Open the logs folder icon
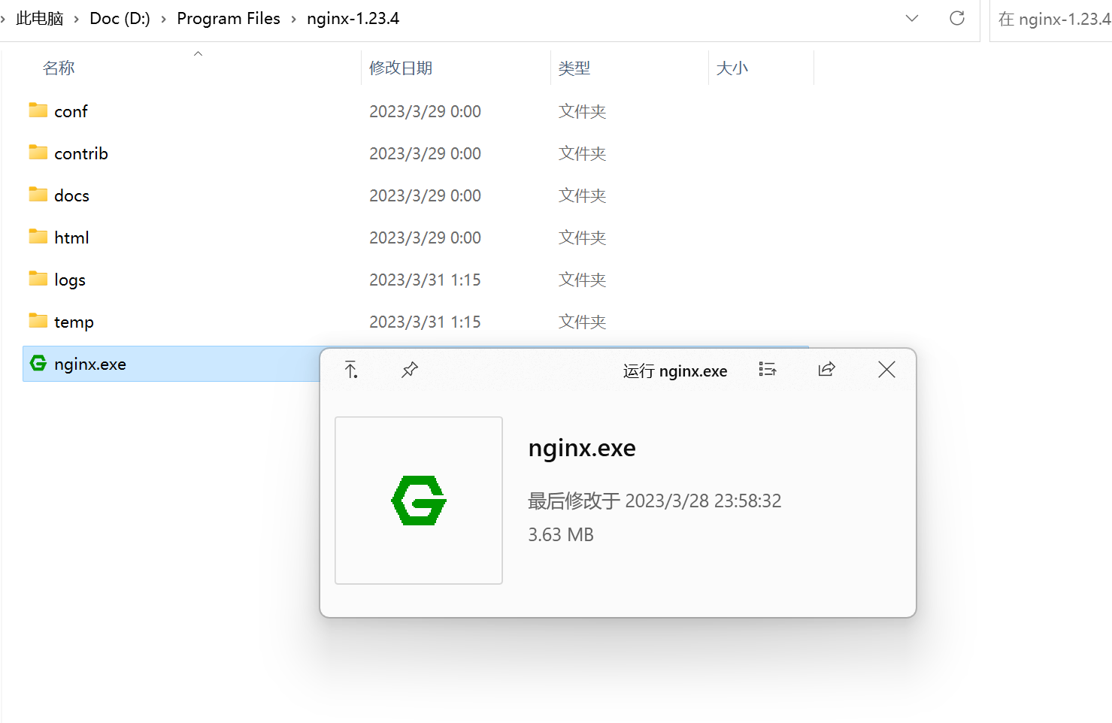 coord(38,279)
